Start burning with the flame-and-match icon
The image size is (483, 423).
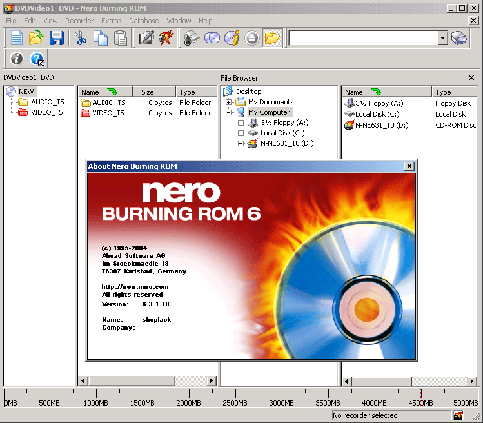coord(166,38)
